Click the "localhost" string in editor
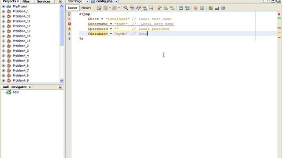282x158 pixels. (x=118, y=19)
